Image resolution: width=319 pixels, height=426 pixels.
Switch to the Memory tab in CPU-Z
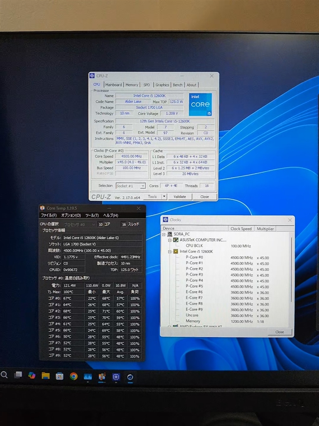point(132,85)
